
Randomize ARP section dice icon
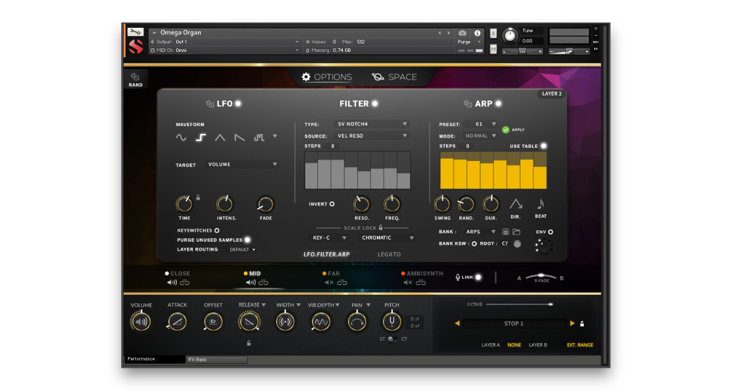point(468,104)
